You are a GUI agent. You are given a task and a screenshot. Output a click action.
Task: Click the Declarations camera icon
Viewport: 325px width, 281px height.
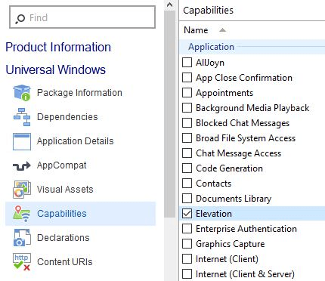(22, 237)
